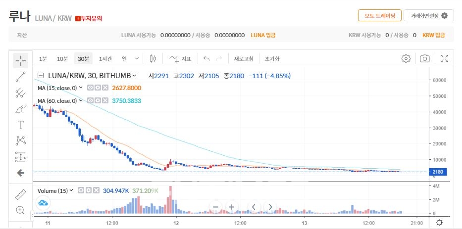462x229 pixels.
Task: Expand the Volume (15) indicator options
Action: pos(71,190)
